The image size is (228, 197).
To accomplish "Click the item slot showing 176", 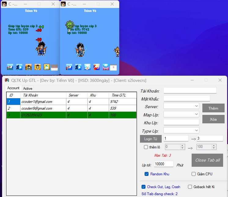I will (54, 67).
